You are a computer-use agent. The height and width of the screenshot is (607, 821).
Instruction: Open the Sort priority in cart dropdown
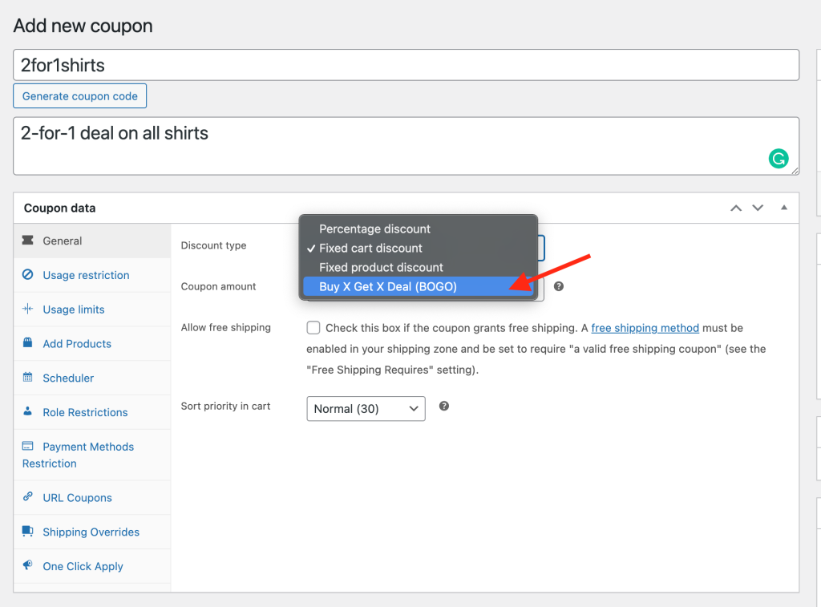tap(366, 408)
